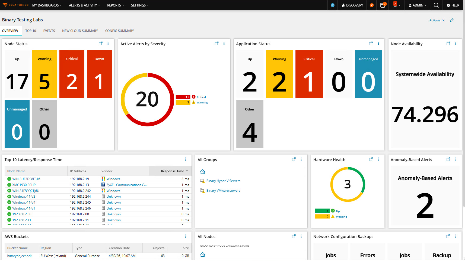Click the home icon in All Nodes
The image size is (465, 261).
(202, 255)
